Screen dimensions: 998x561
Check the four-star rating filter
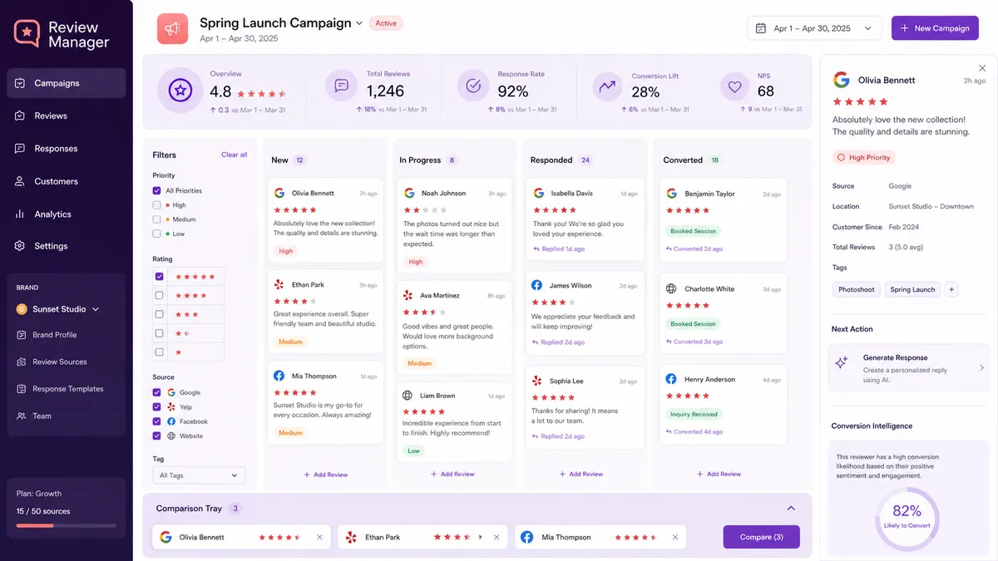click(159, 295)
